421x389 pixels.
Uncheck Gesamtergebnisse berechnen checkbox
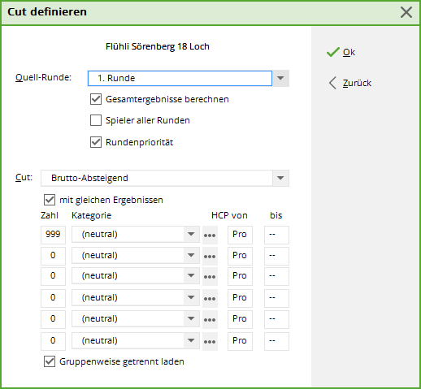(96, 99)
